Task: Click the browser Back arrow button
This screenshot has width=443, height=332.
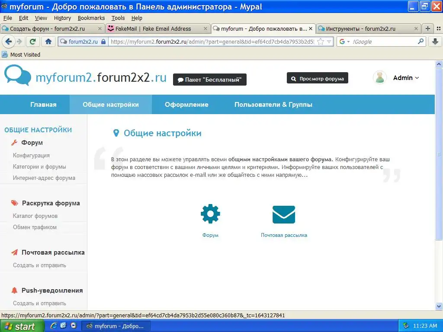Action: tap(8, 42)
